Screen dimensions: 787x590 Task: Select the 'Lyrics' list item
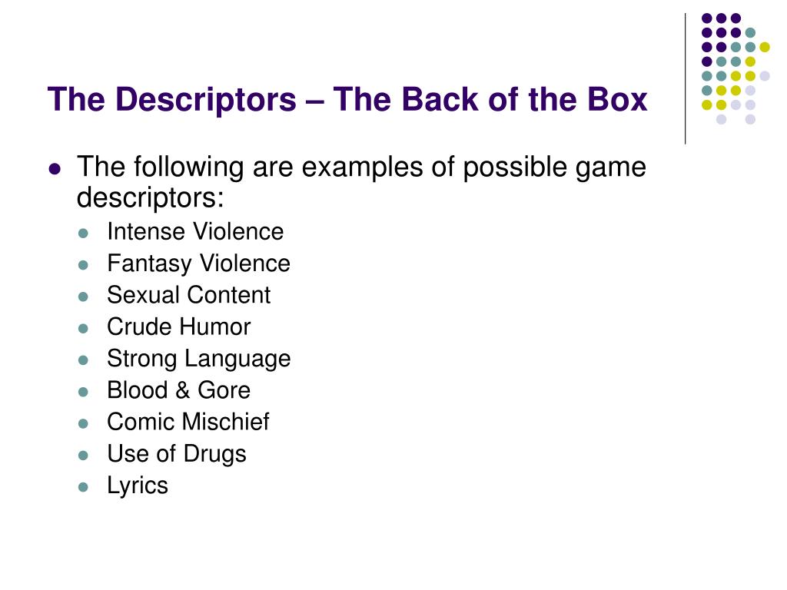point(138,486)
